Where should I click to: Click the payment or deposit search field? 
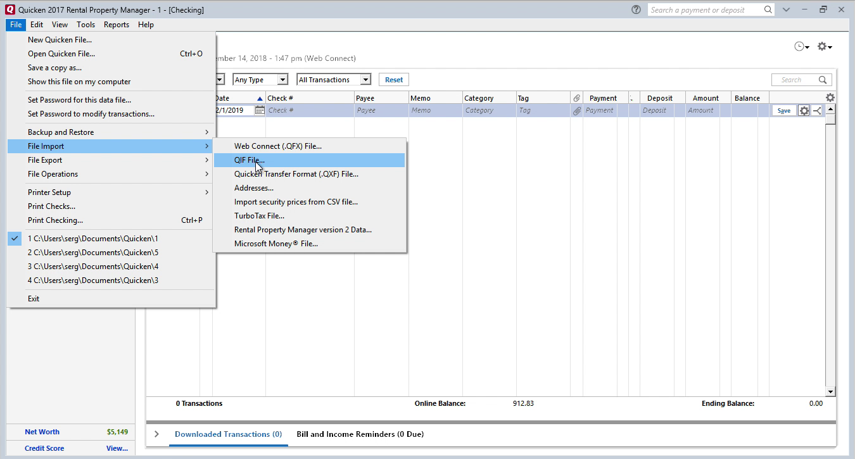tap(705, 9)
